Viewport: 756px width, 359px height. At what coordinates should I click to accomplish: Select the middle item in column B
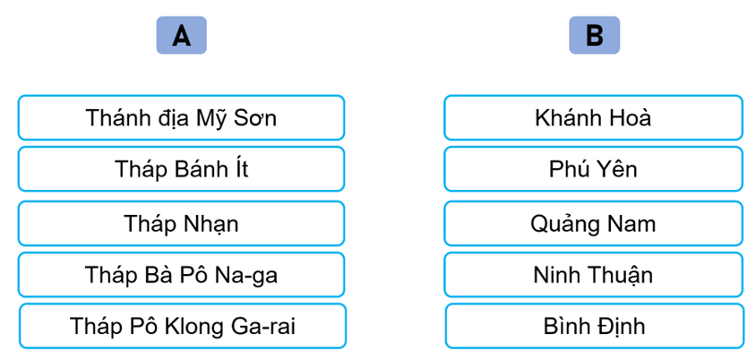tap(593, 223)
